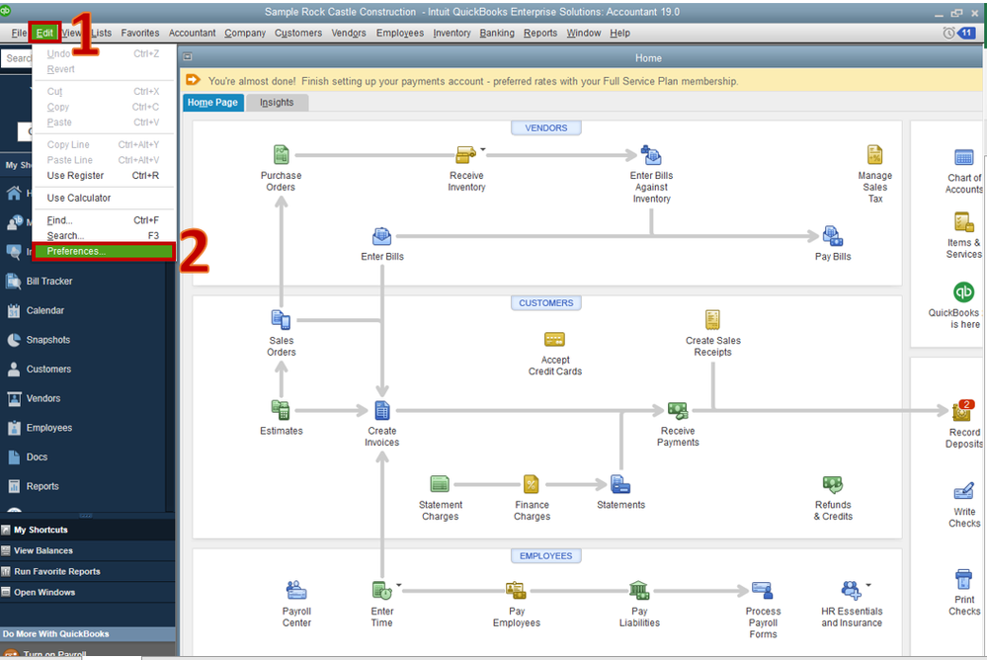The width and height of the screenshot is (987, 660).
Task: Click the notifications badge showing 11
Action: [966, 33]
